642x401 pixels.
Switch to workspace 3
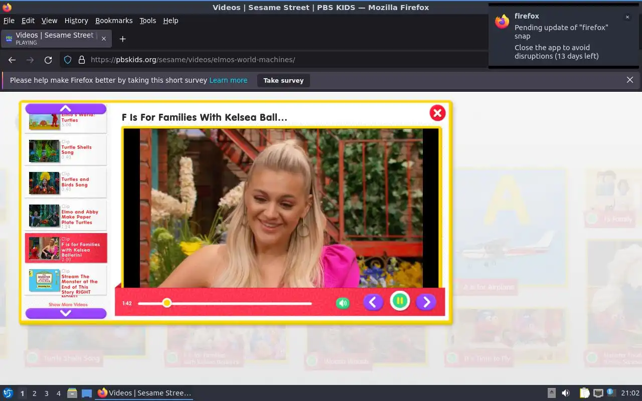[x=46, y=393]
